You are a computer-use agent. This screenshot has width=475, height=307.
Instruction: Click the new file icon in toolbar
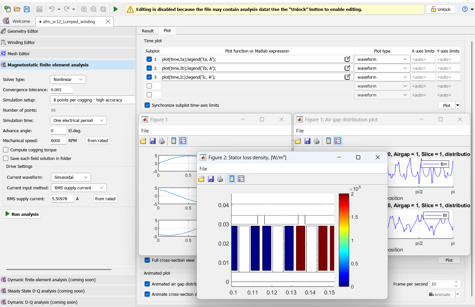(7, 9)
